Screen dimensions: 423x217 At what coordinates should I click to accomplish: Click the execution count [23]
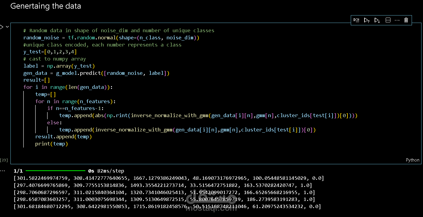4,160
